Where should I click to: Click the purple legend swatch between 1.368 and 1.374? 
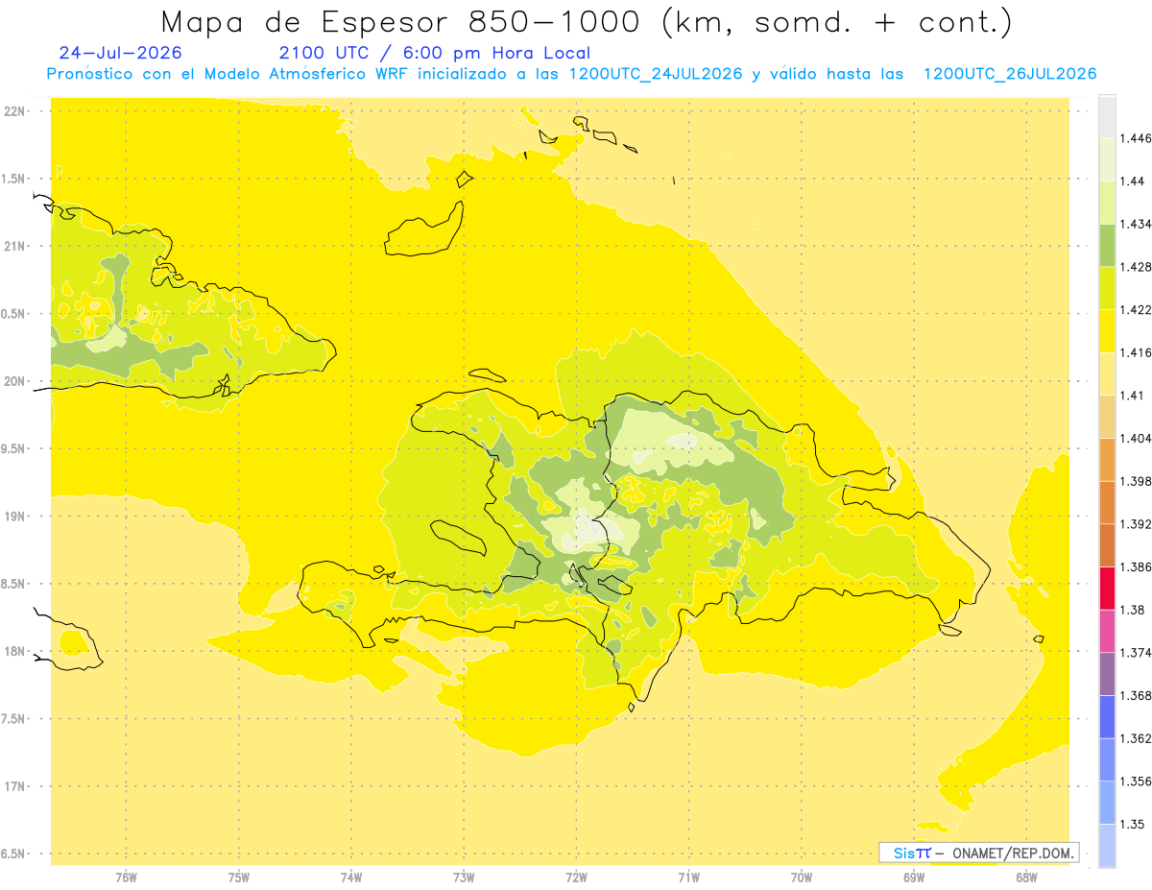click(1107, 673)
